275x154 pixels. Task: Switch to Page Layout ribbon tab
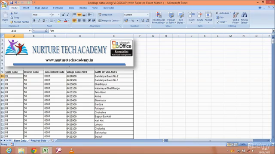click(41, 8)
